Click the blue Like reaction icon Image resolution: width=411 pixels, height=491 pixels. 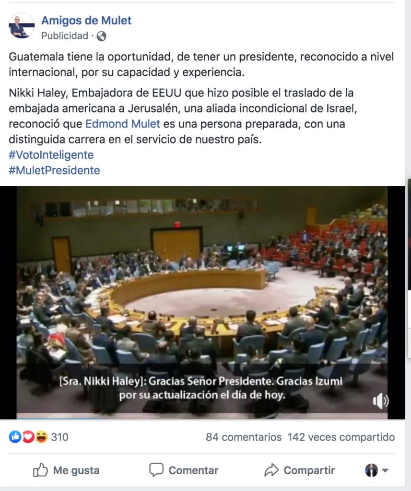15,436
